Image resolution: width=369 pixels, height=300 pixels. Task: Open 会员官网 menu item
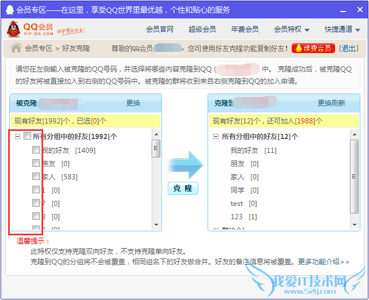tap(160, 29)
